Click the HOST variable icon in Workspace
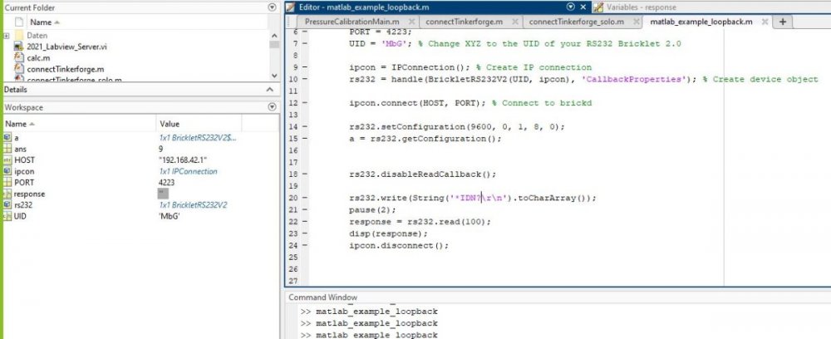This screenshot has height=339, width=831. (x=7, y=160)
